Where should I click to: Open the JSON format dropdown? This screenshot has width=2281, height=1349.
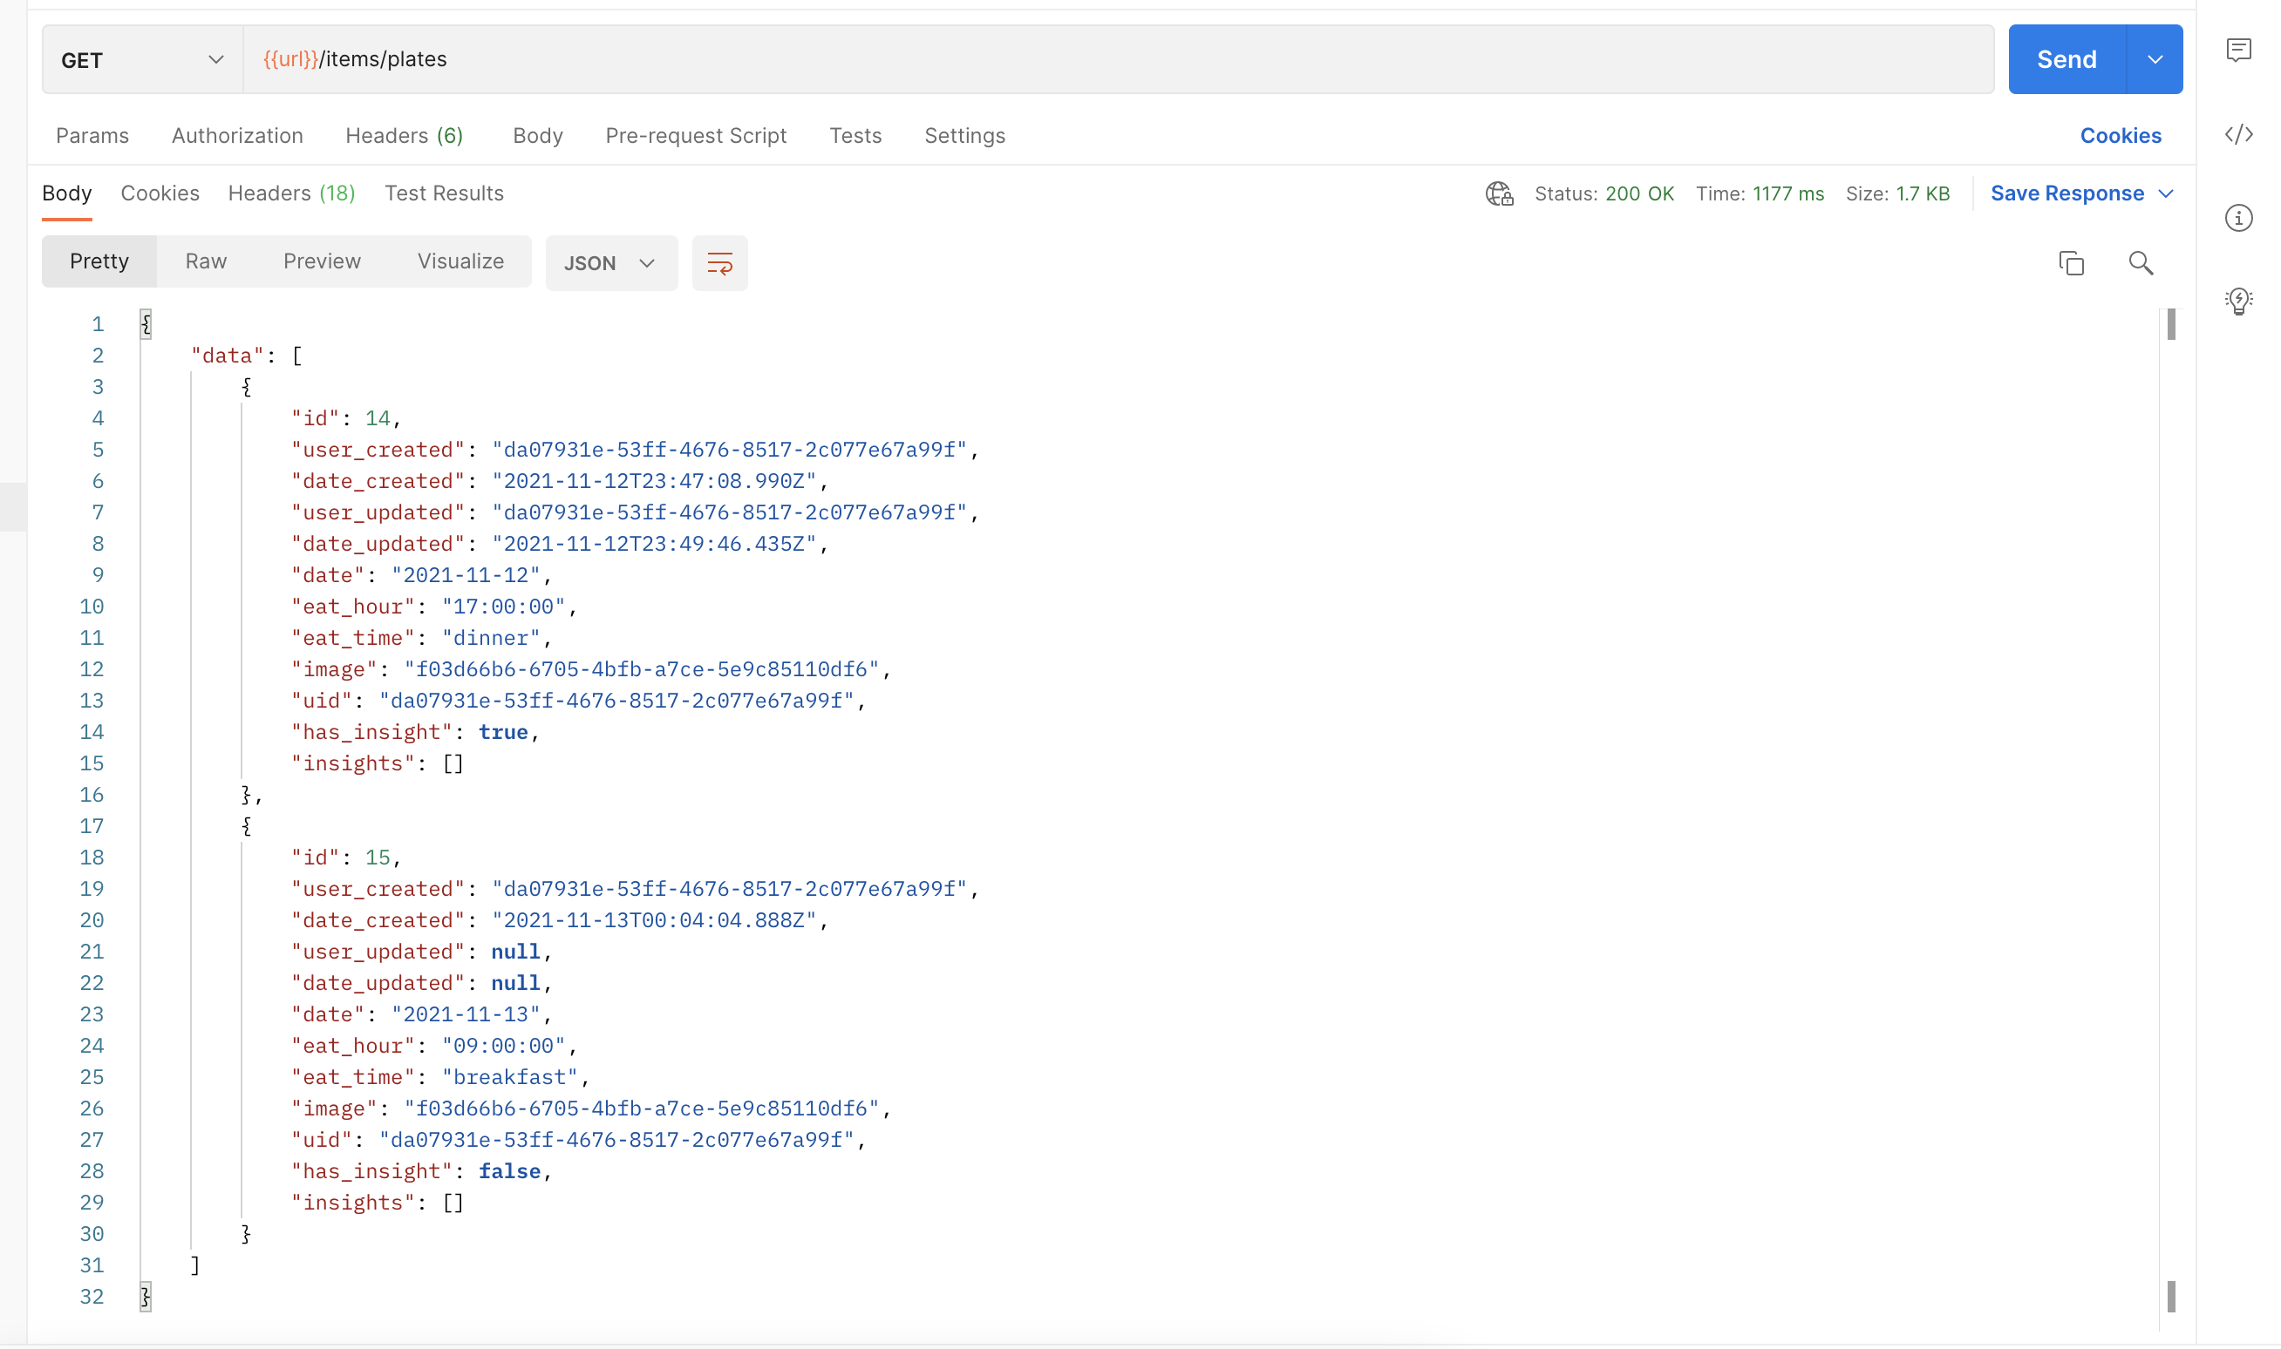611,264
